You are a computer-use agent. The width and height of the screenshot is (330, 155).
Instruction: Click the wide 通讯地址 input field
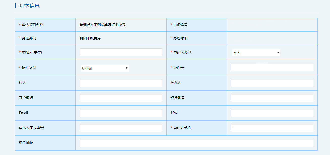196,143
